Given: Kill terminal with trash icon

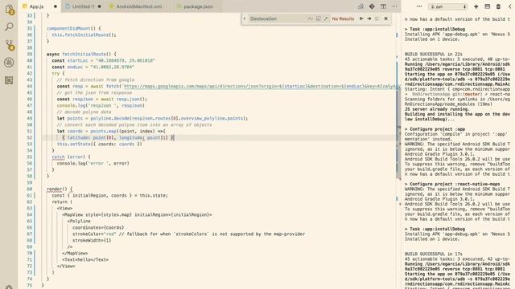Looking at the screenshot, I should pyautogui.click(x=498, y=6).
